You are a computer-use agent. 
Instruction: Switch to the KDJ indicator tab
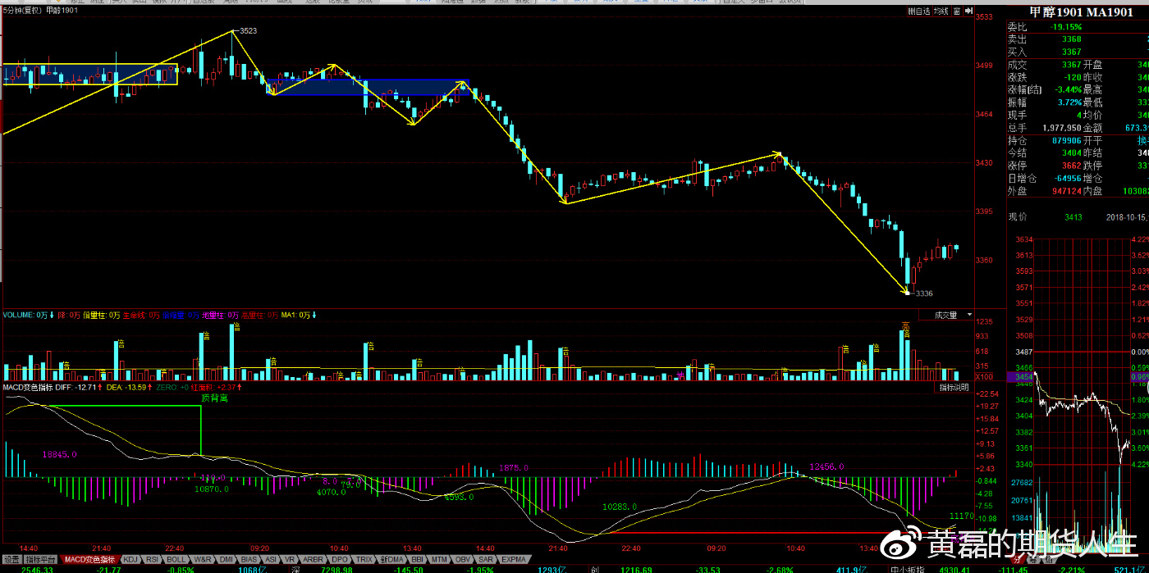coord(130,559)
